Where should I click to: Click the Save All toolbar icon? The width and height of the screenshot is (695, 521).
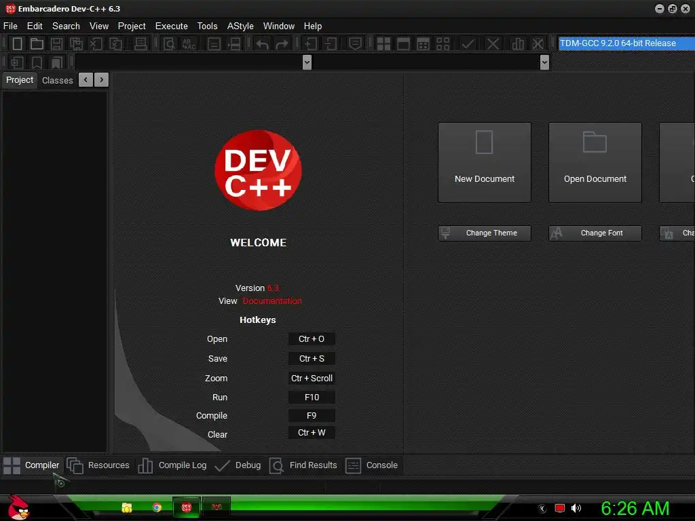(x=76, y=44)
